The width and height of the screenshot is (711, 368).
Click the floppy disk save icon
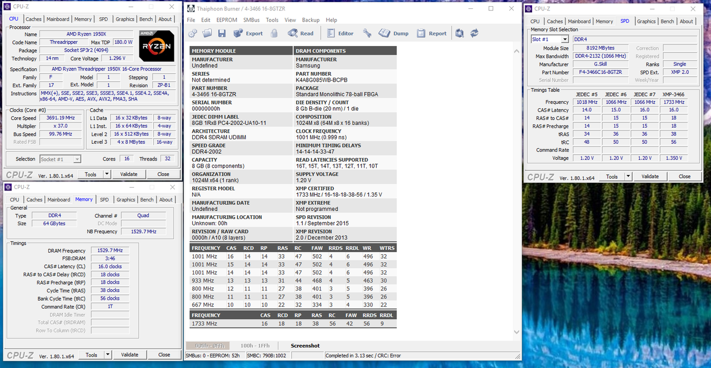[222, 33]
